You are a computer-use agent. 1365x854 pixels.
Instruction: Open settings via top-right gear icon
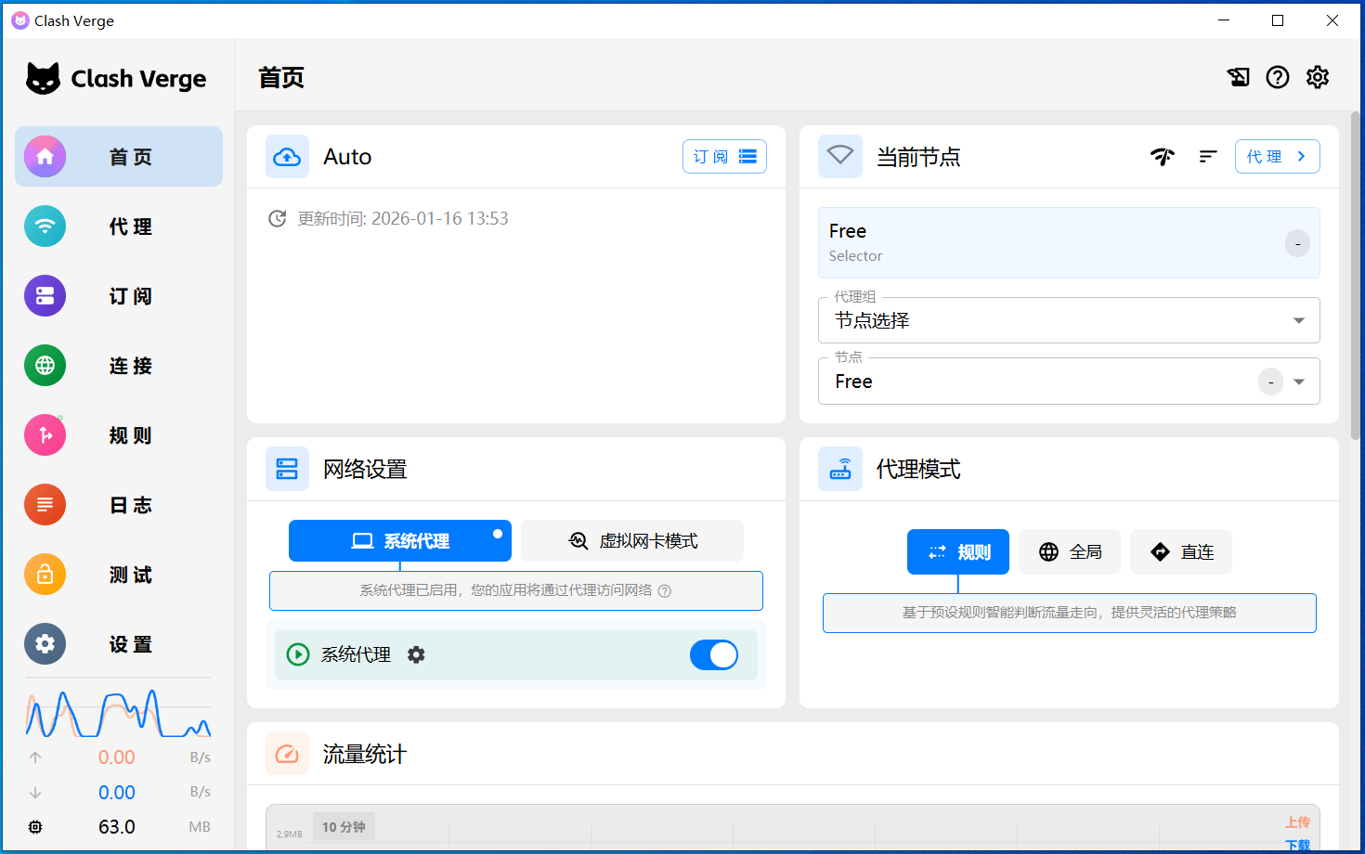click(1318, 77)
